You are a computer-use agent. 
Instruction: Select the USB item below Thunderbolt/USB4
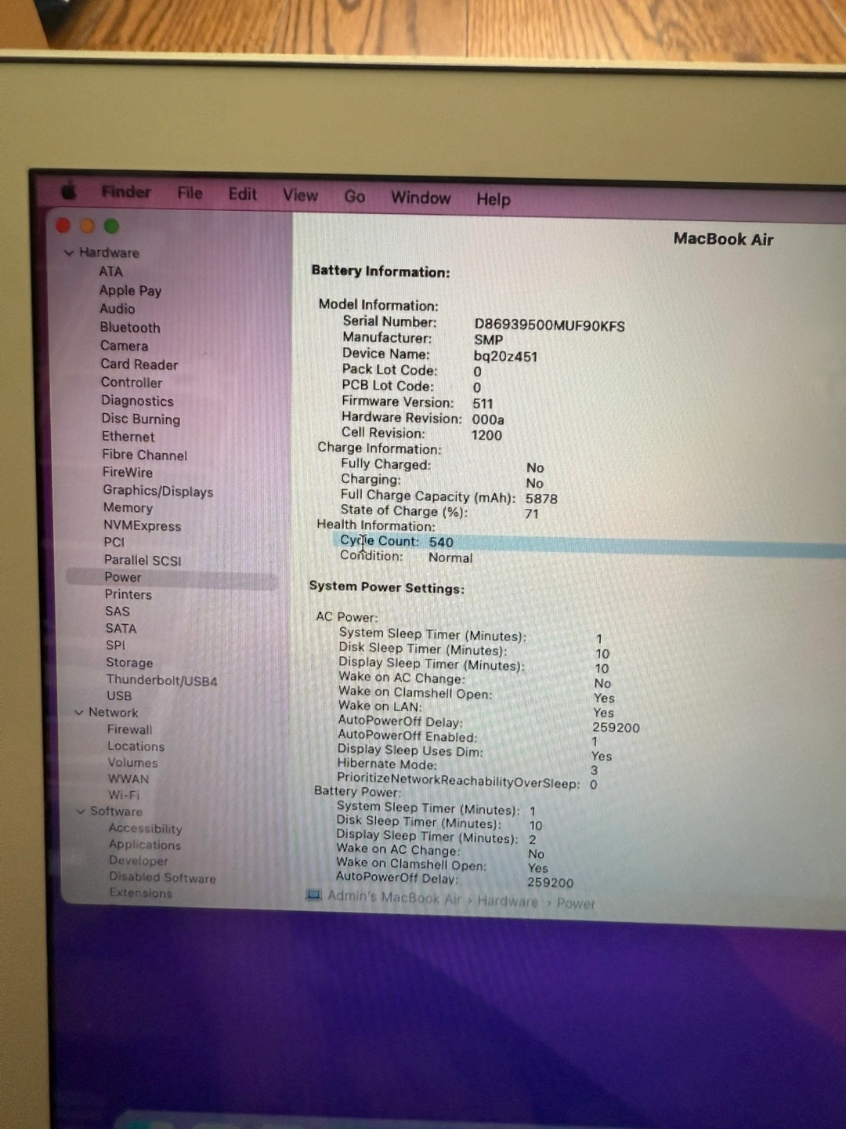119,695
